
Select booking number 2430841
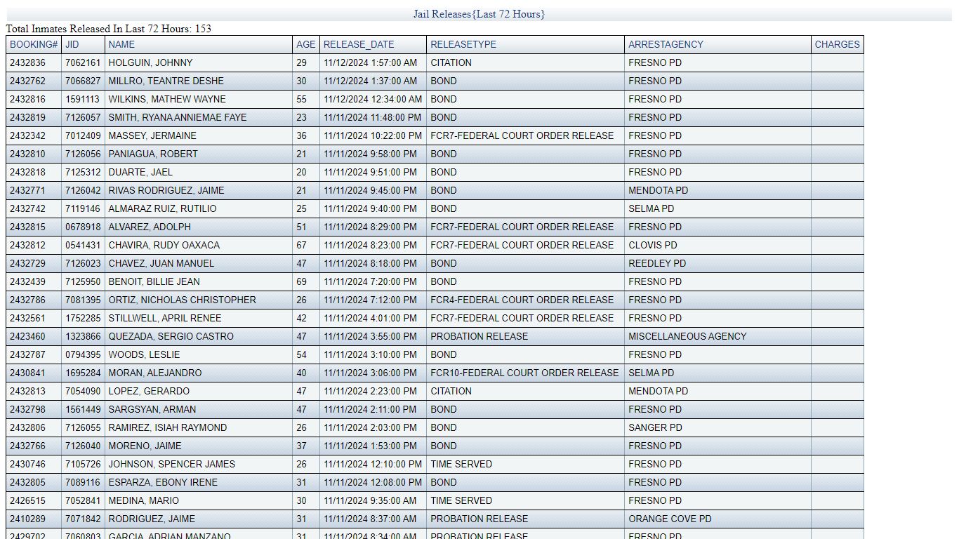27,373
